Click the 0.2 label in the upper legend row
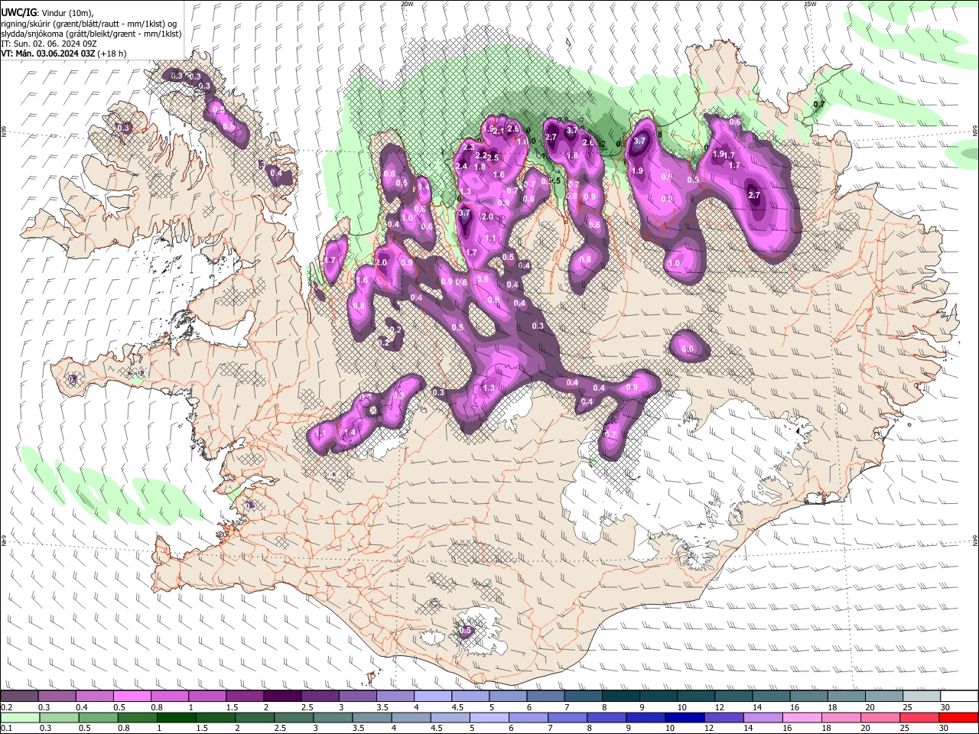This screenshot has height=734, width=979. (6, 707)
